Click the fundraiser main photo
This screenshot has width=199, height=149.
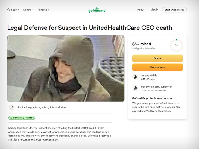click(66, 68)
